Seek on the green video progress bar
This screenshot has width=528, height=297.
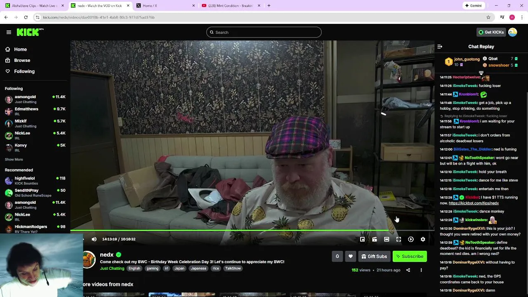click(x=252, y=230)
